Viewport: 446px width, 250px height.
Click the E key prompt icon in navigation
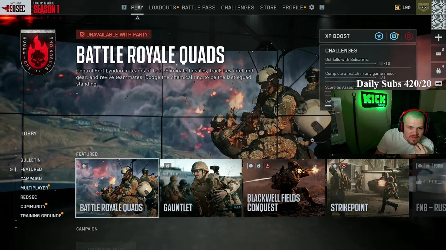coord(322,7)
